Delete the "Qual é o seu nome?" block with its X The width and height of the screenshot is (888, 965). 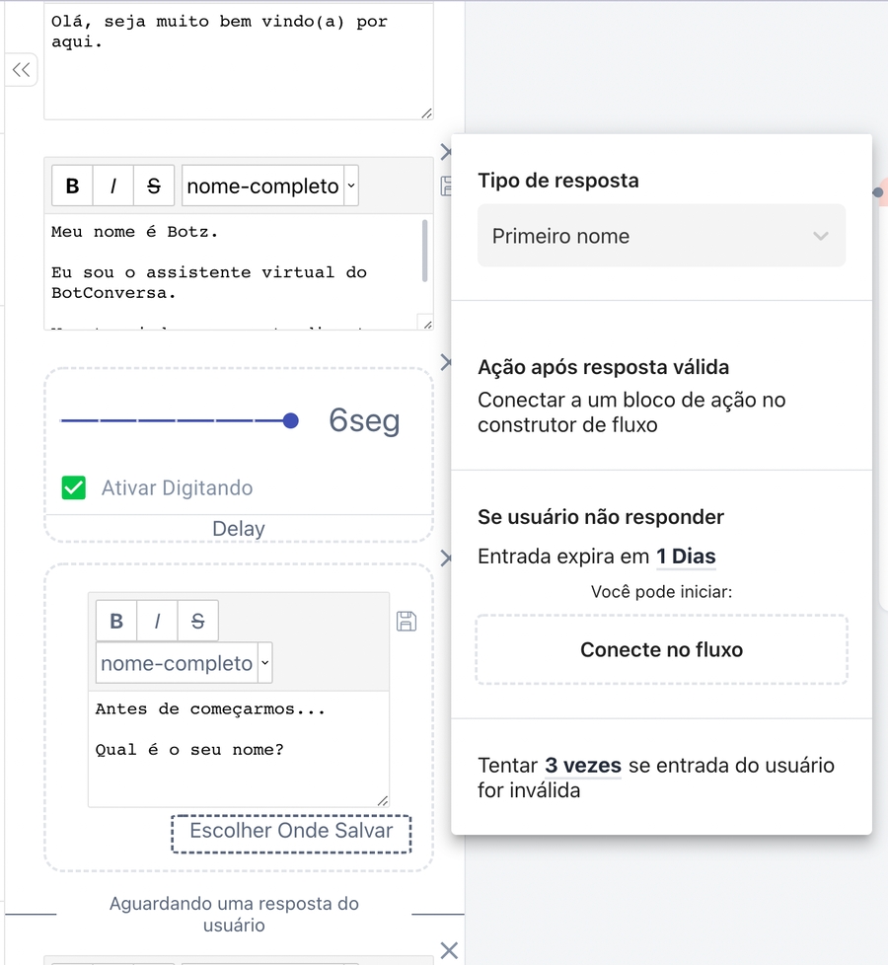(445, 559)
